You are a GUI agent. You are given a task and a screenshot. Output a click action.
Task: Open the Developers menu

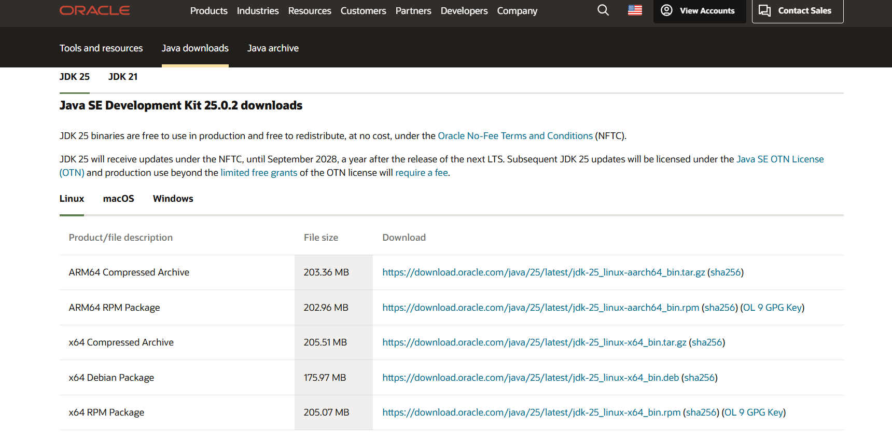click(464, 11)
